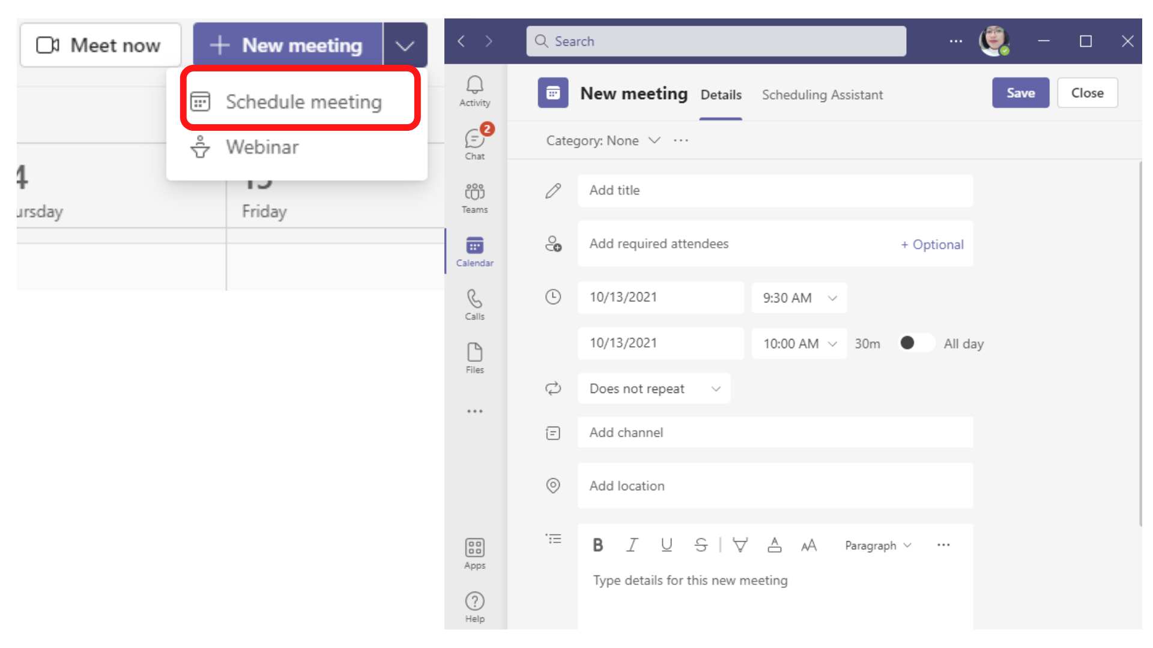The height and width of the screenshot is (648, 1153).
Task: Click the Save button
Action: pyautogui.click(x=1020, y=93)
